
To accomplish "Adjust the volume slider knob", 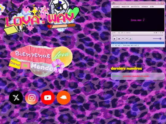I will [x=160, y=39].
